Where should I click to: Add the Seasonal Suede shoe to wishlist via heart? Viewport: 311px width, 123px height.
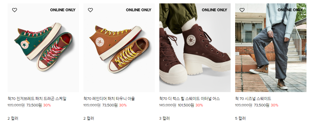242,10
